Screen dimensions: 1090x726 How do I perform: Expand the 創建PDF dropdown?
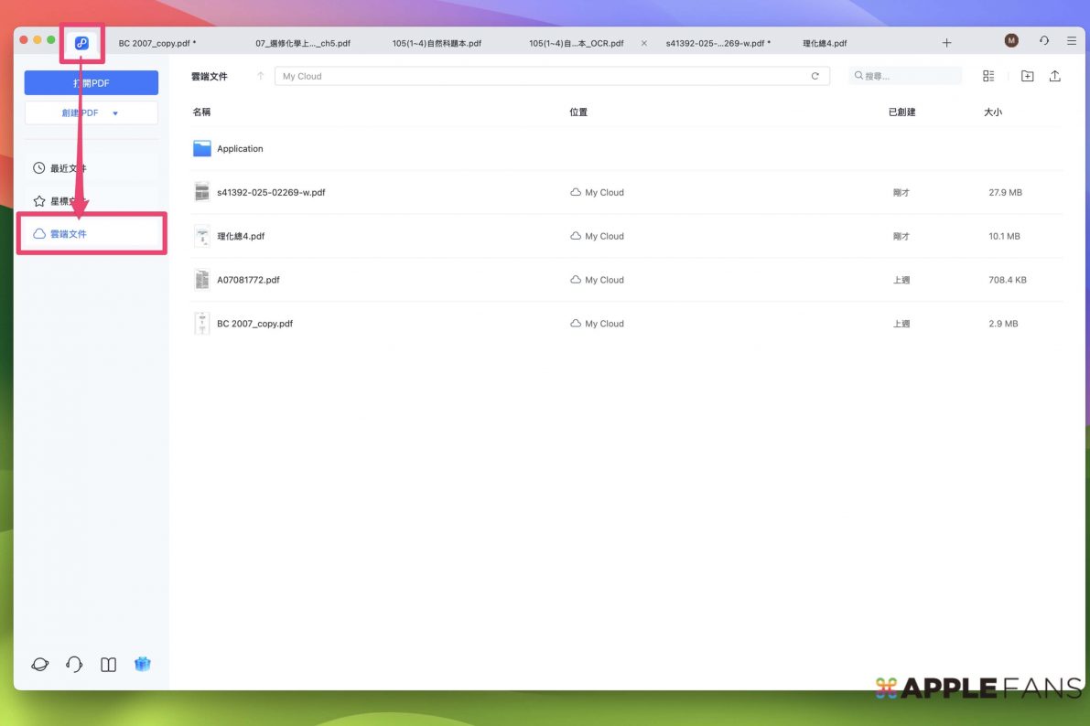pyautogui.click(x=115, y=113)
